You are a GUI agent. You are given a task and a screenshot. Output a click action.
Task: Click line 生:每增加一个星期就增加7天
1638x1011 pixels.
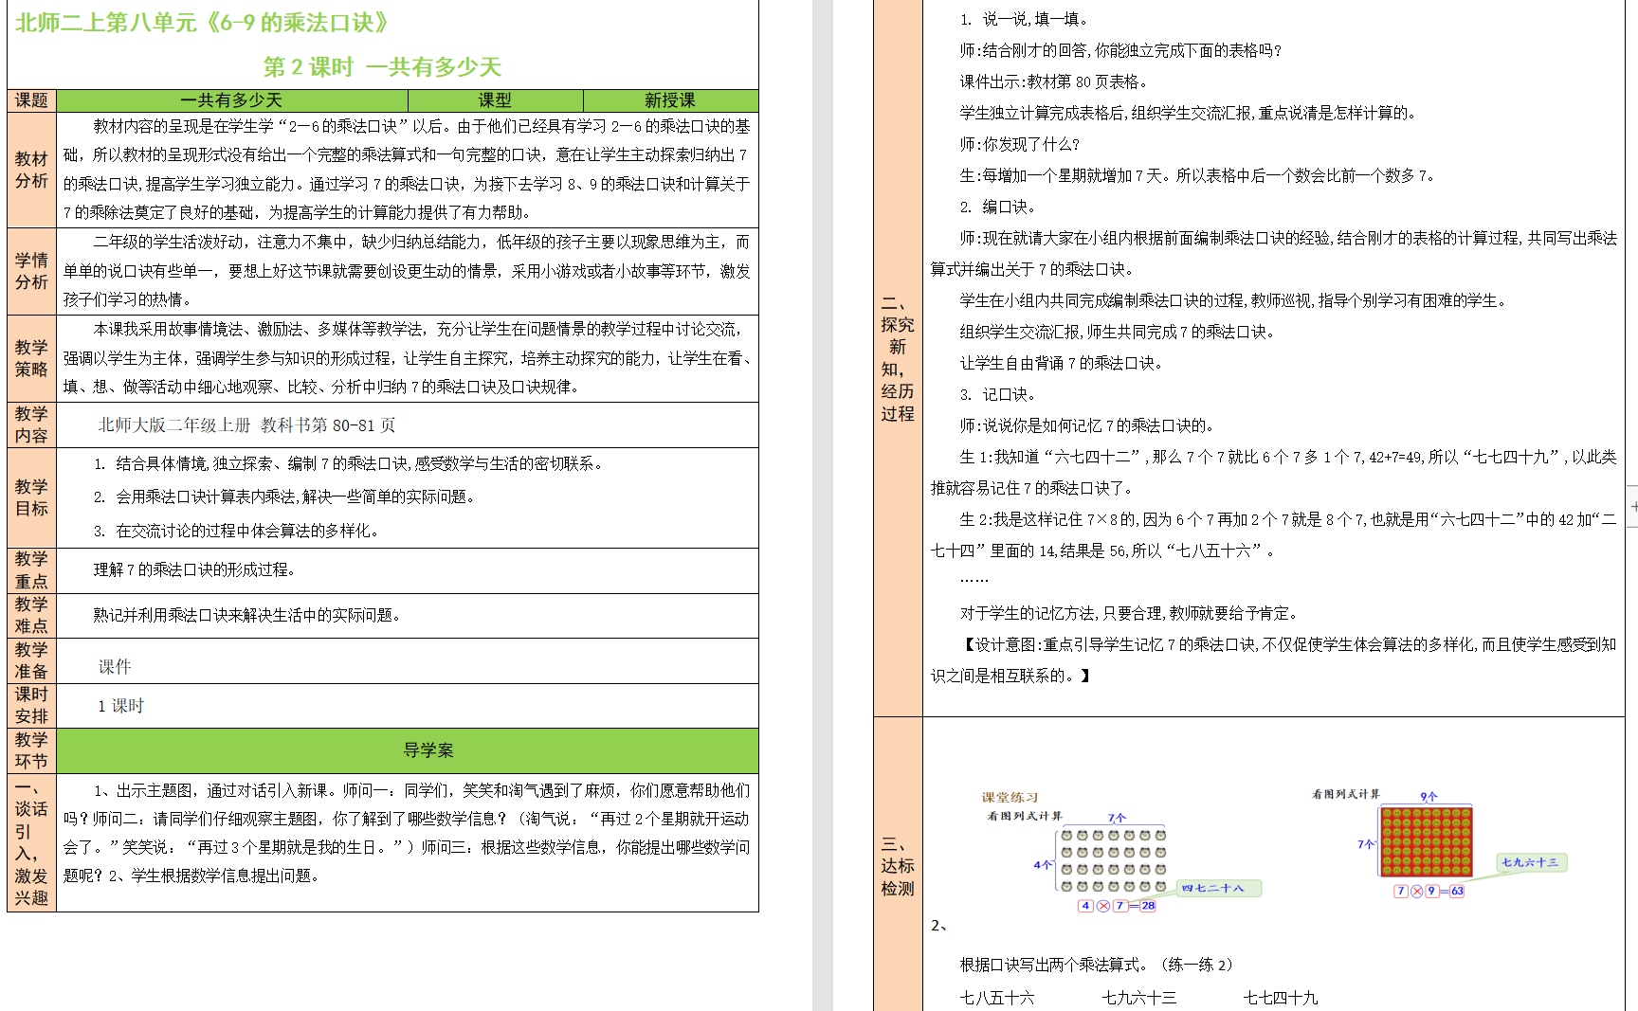[1199, 175]
